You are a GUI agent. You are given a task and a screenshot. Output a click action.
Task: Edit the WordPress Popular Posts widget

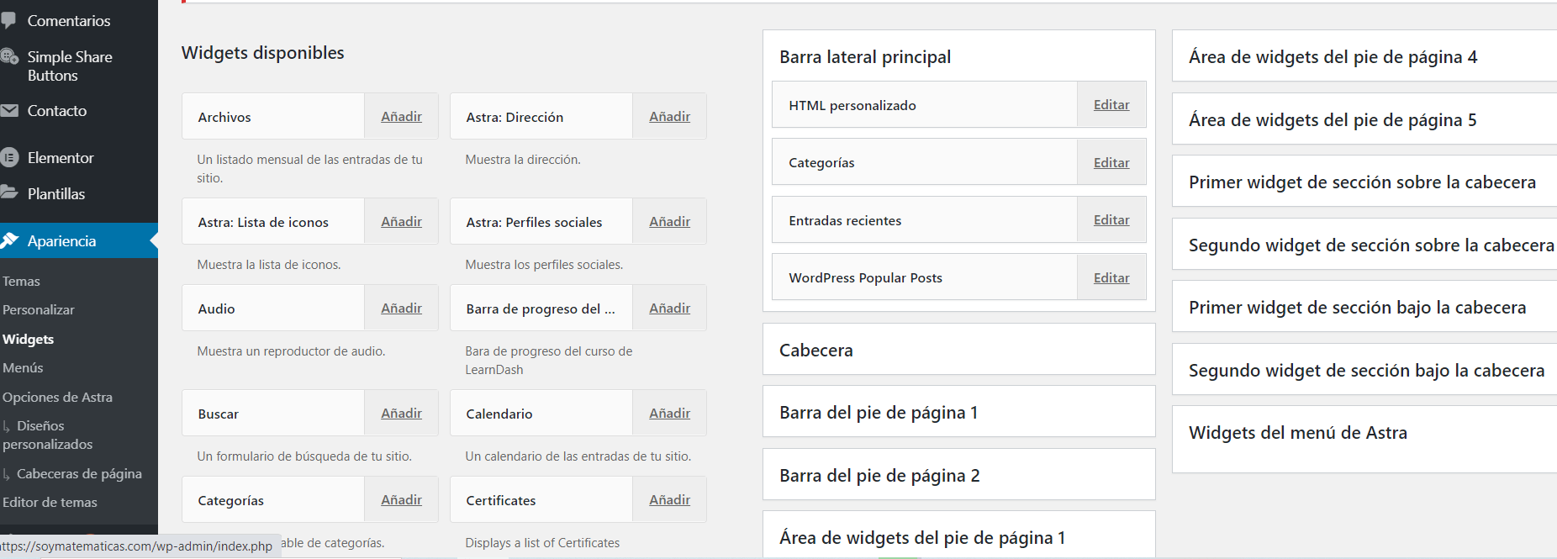tap(1111, 277)
